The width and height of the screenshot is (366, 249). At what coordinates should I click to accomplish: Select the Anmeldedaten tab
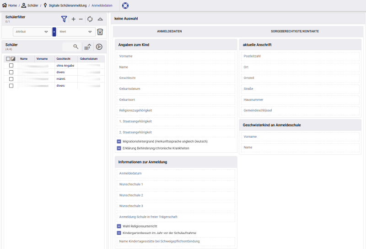click(169, 31)
